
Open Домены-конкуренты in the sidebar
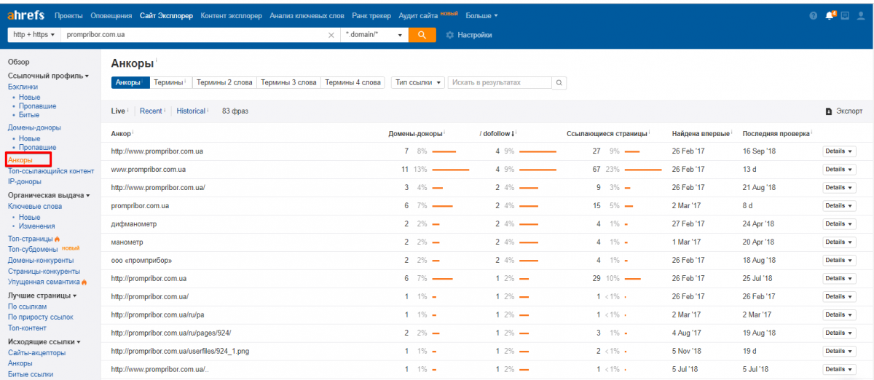41,260
